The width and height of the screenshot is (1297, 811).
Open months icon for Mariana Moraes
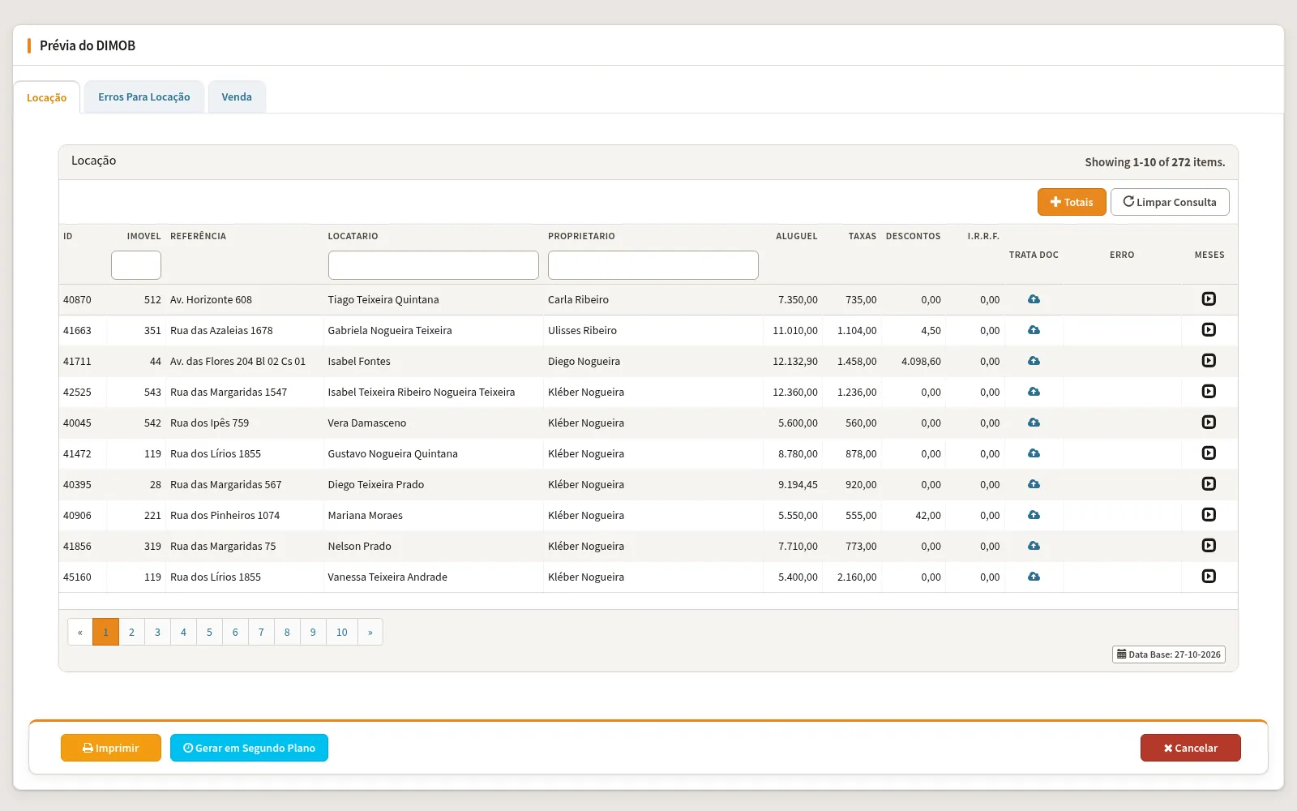pyautogui.click(x=1209, y=515)
